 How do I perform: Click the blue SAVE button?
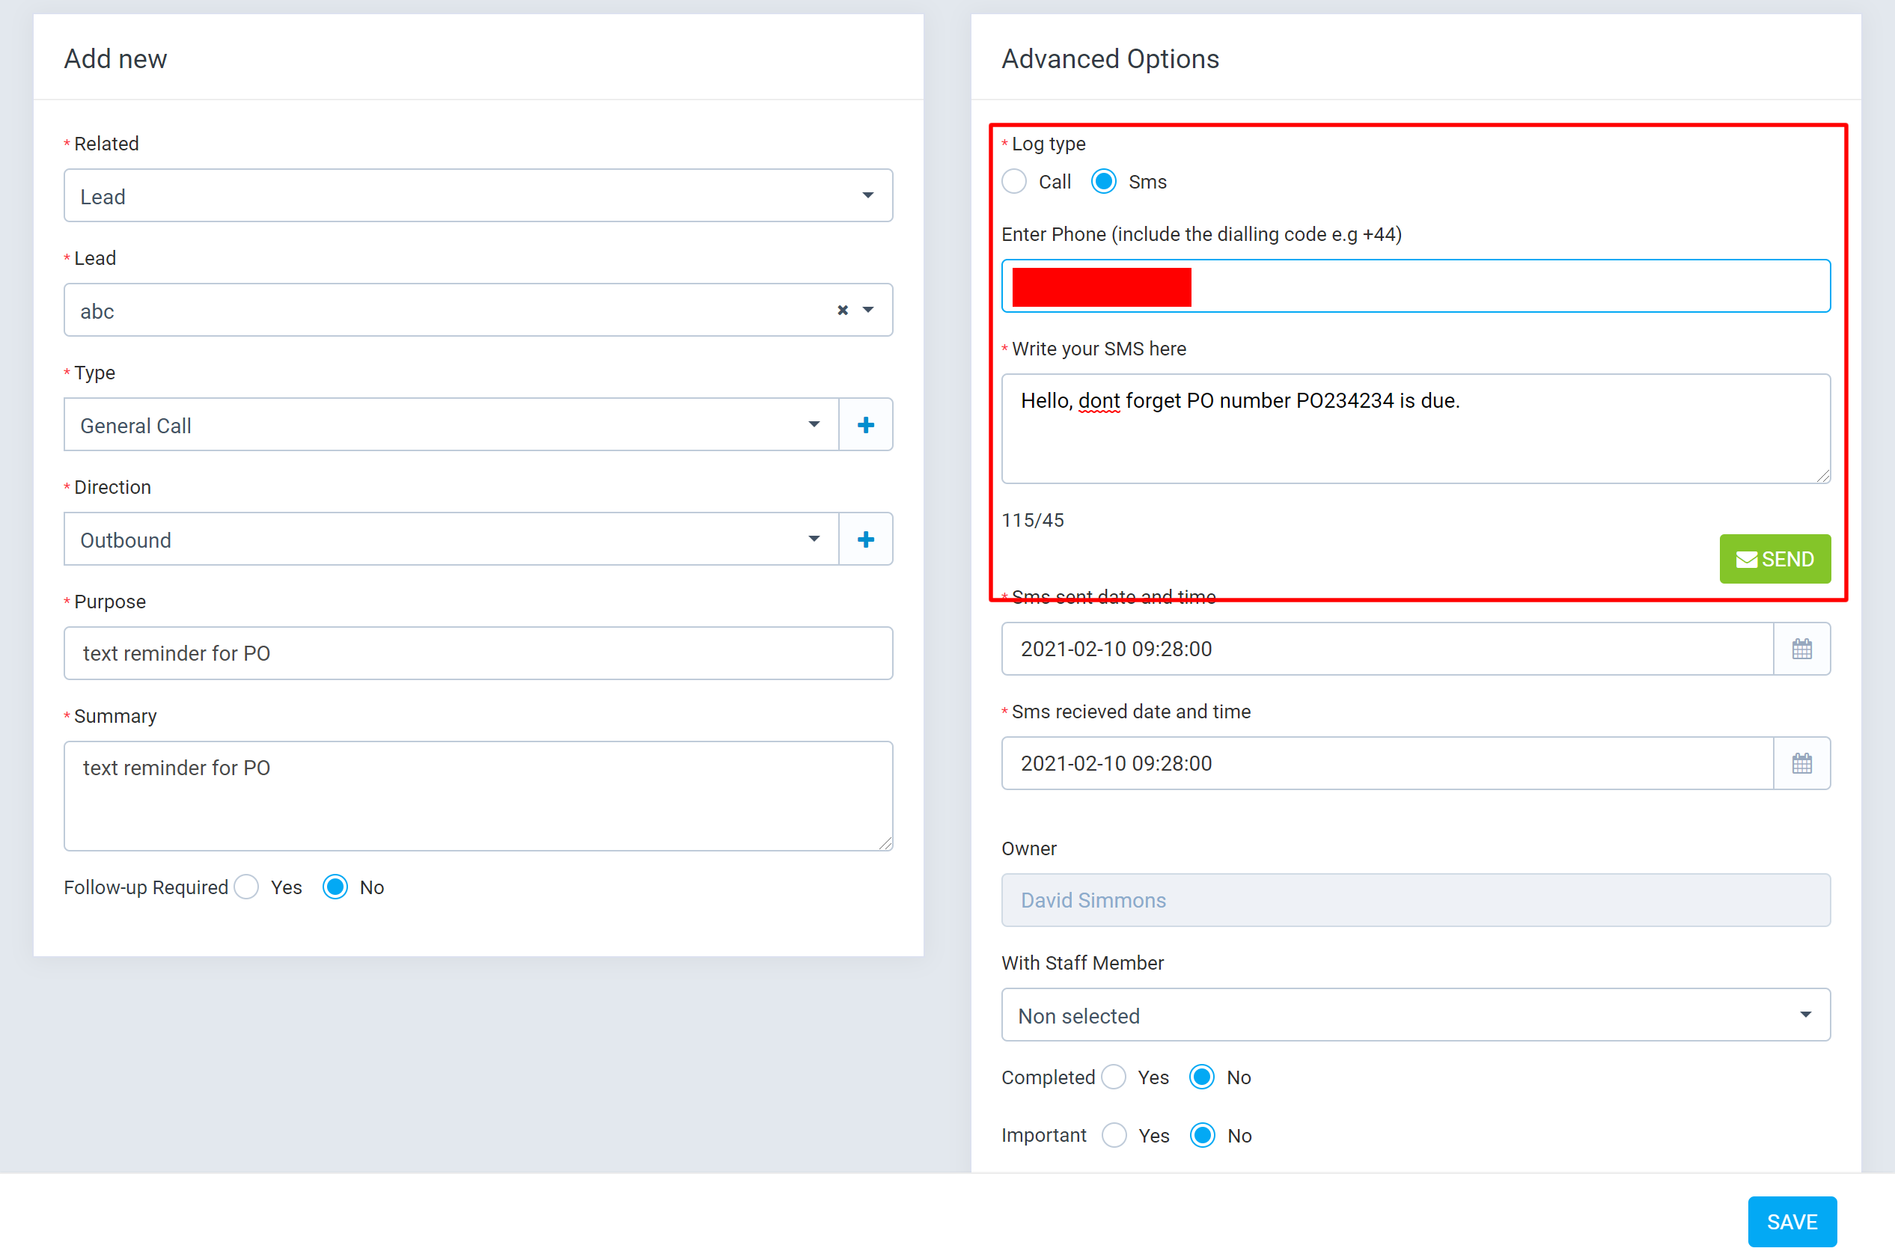1791,1221
